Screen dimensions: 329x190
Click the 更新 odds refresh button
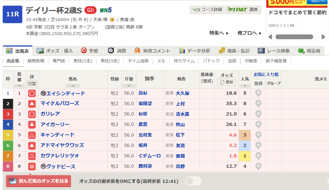click(227, 82)
